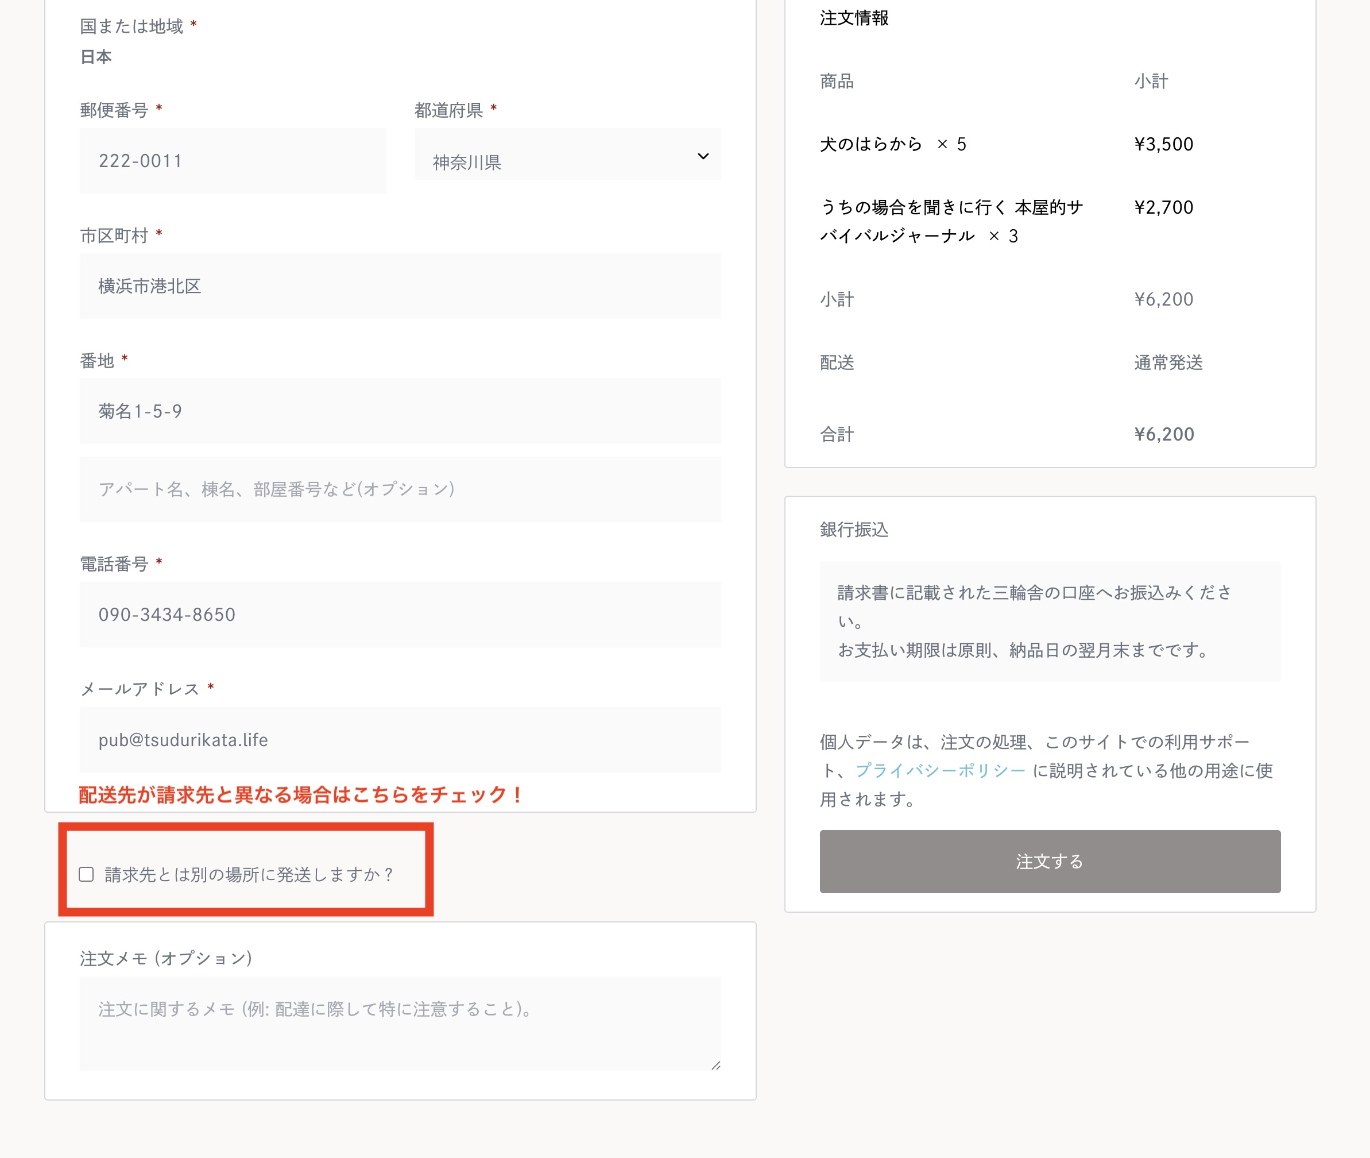
Task: Click the 通常発送 shipping method text
Action: coord(1168,363)
